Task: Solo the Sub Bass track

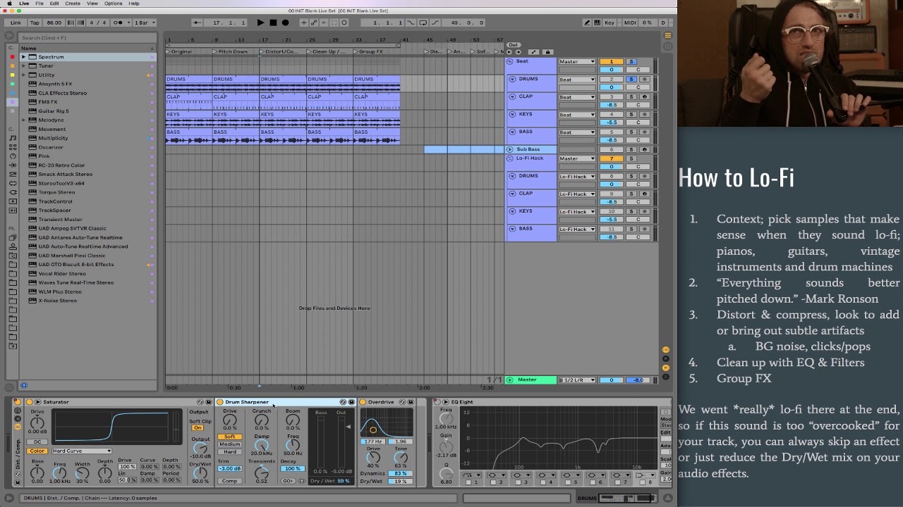Action: tap(631, 149)
